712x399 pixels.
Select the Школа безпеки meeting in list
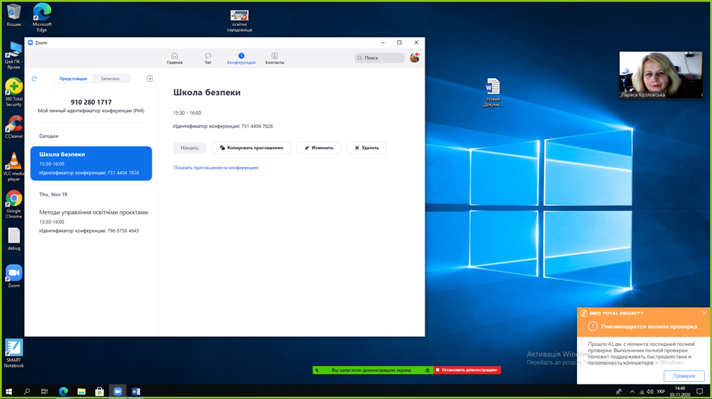[91, 163]
